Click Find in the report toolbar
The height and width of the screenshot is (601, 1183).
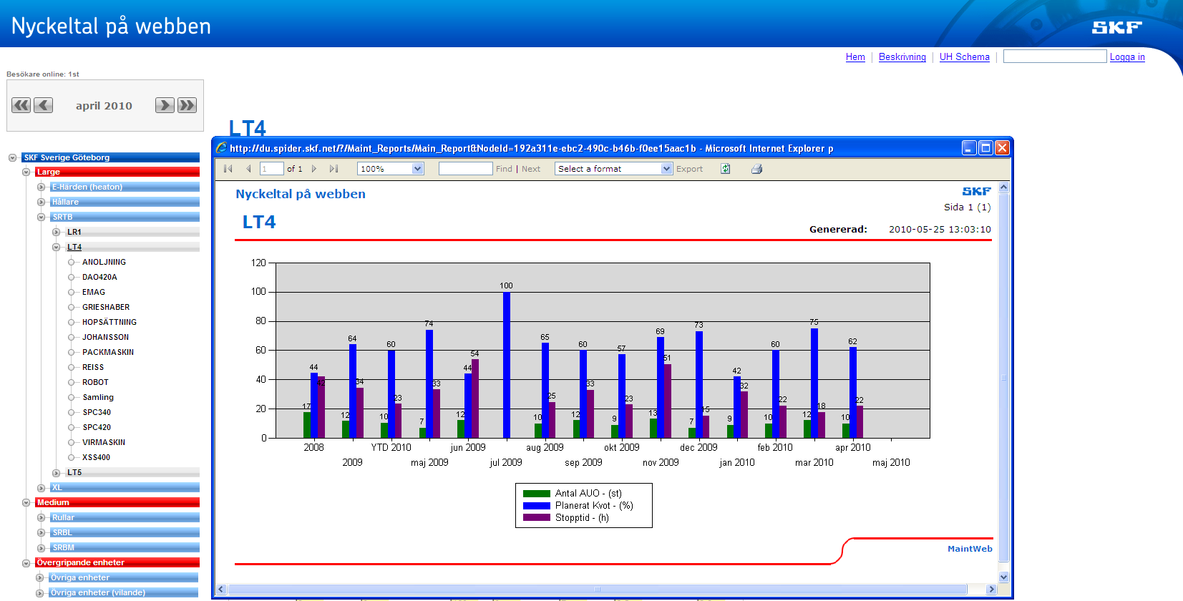click(x=504, y=169)
